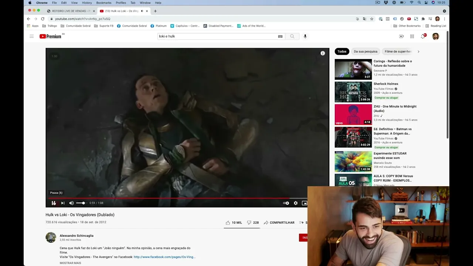Mute the video using speaker icon
Viewport: 473px width, 266px height.
(71, 203)
